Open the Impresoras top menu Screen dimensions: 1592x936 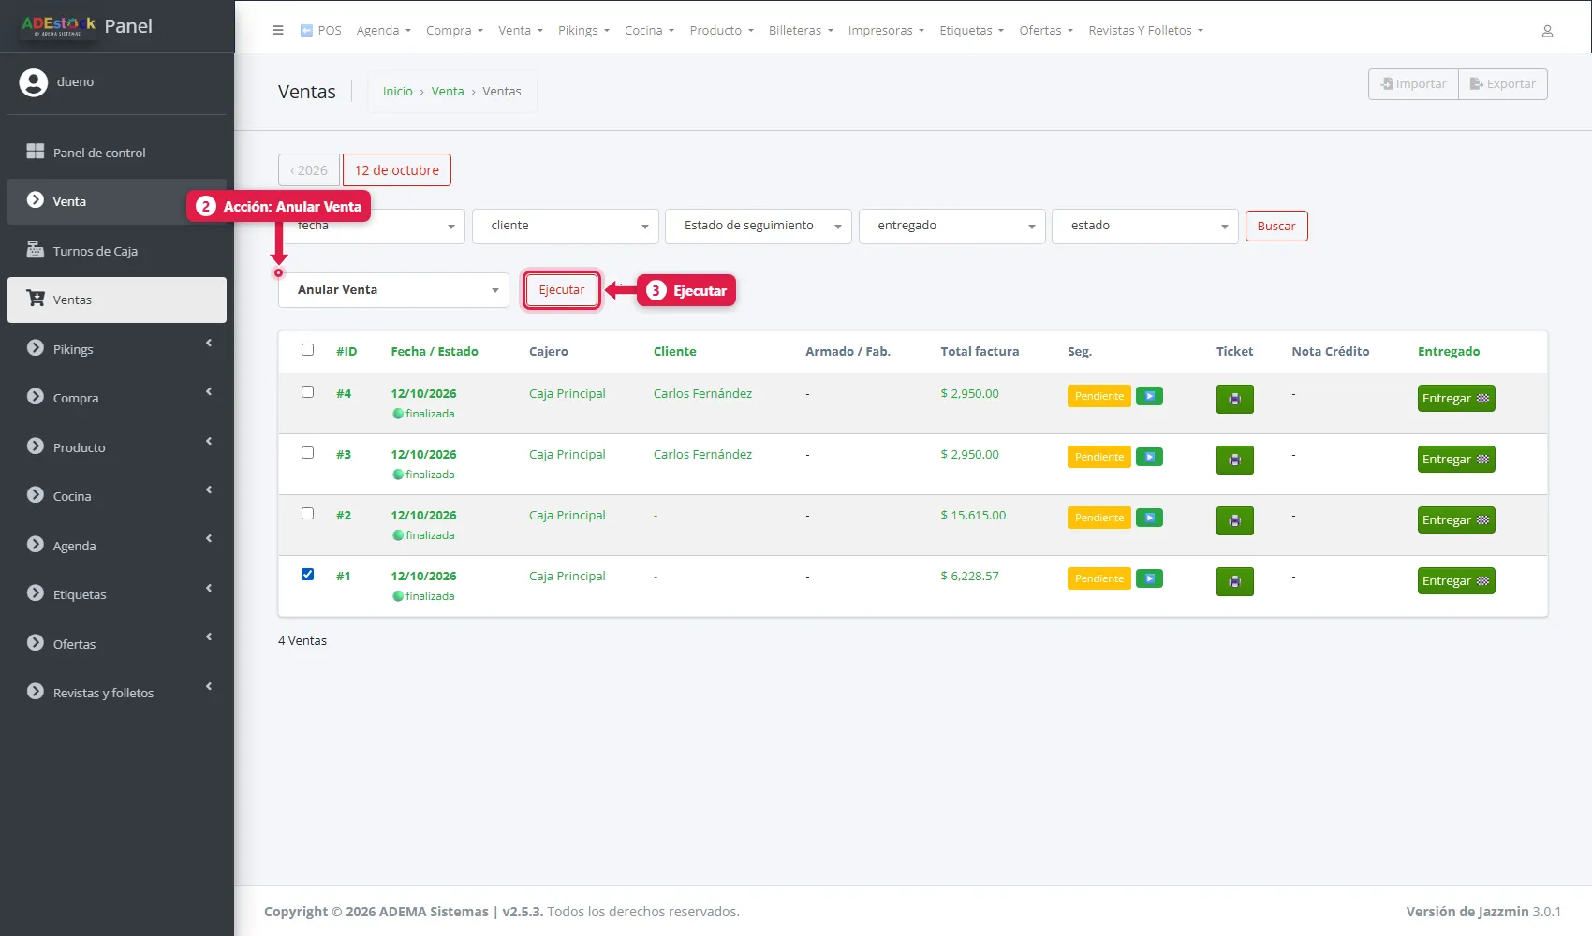[x=886, y=30]
